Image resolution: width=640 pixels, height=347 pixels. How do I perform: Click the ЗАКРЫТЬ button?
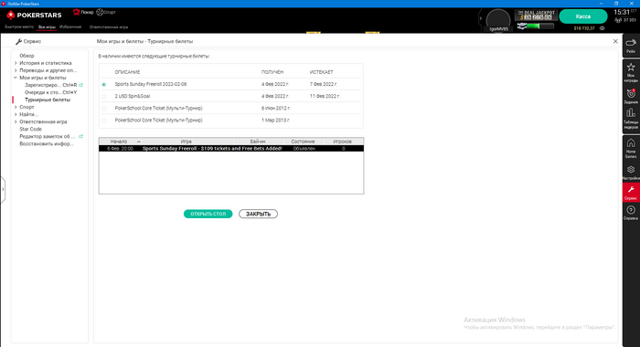click(x=258, y=214)
